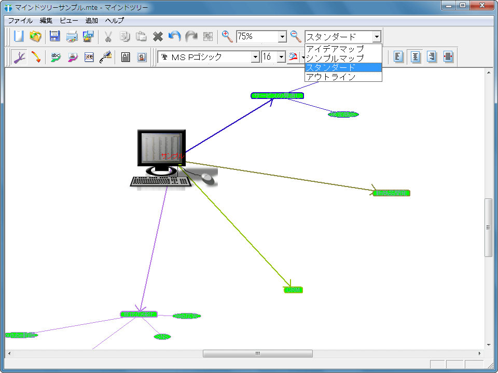Choose the highlighted スタンダード list entry
The height and width of the screenshot is (373, 498).
tap(343, 67)
